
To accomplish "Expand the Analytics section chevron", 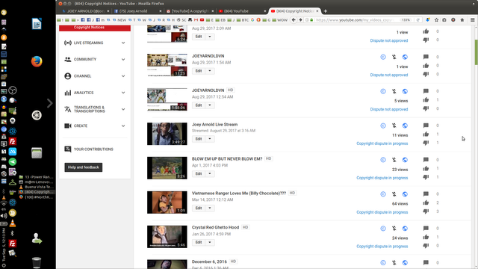I will pos(123,93).
